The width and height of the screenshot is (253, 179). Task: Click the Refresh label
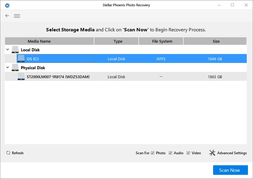pyautogui.click(x=18, y=153)
